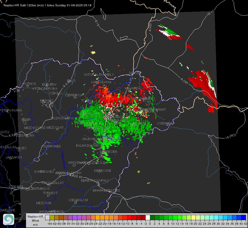This screenshot has height=228, width=248.
Task: Click the 'Napkor-HR Wind m/s' legend label
Action: 35,220
